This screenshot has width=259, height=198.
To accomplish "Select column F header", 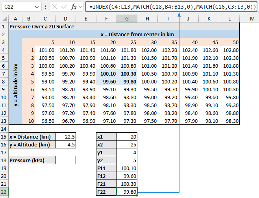I will 106,19.
